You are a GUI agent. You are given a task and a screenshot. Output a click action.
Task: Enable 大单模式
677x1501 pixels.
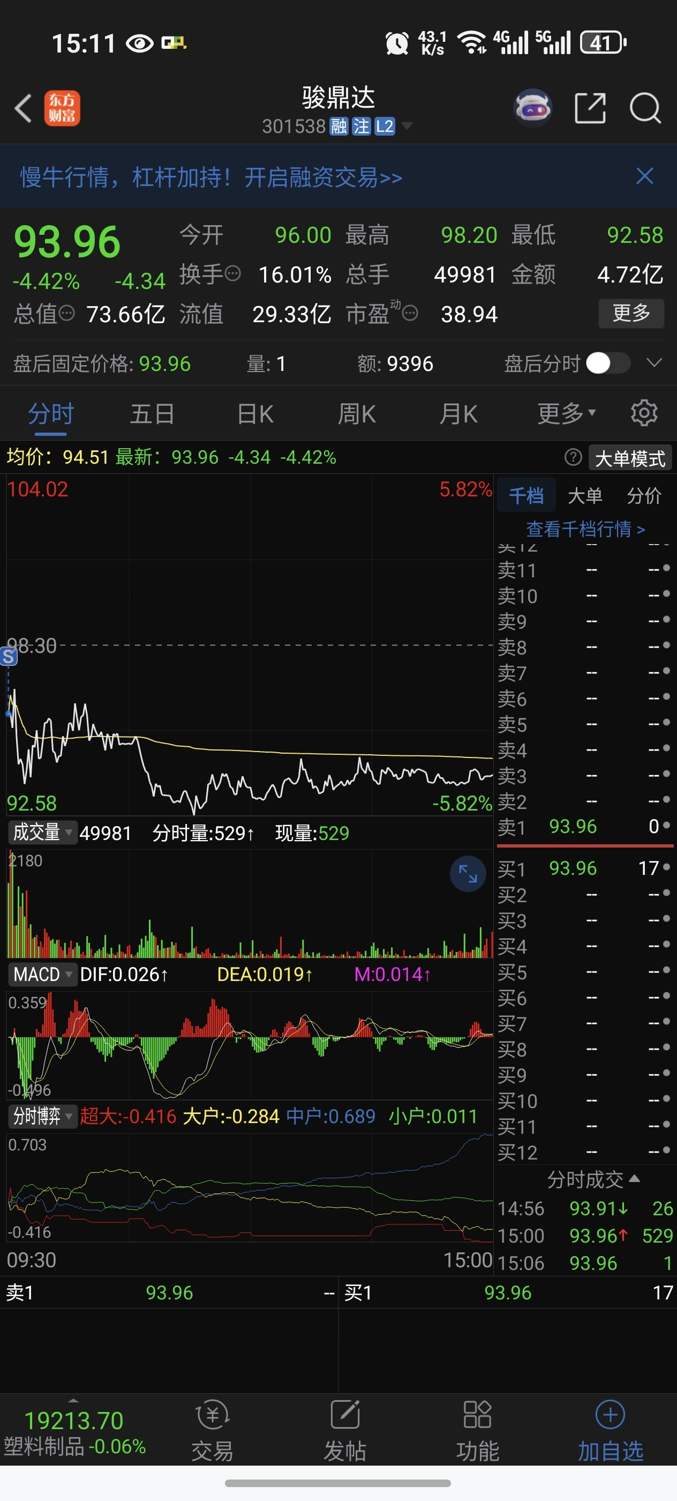630,458
